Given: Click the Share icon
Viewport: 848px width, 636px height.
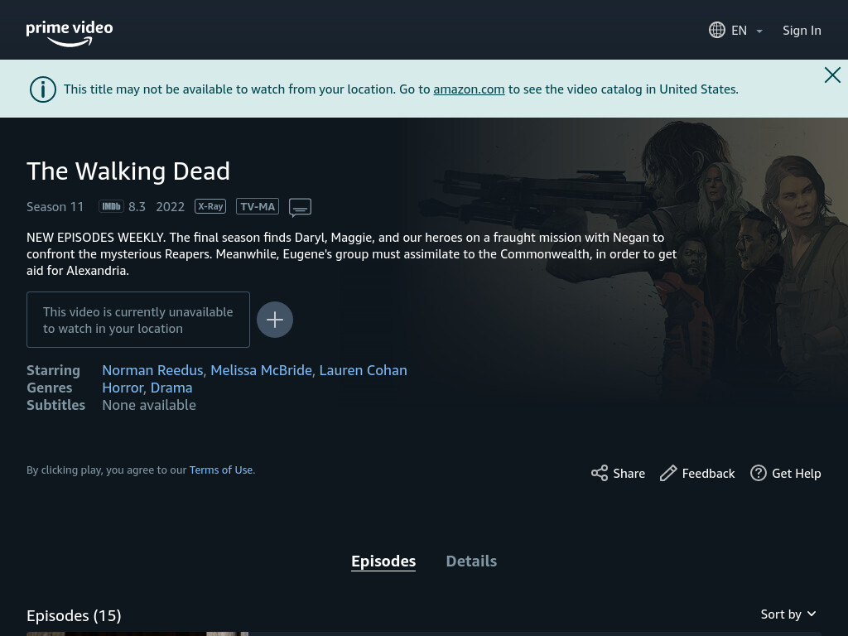Looking at the screenshot, I should click(x=600, y=473).
